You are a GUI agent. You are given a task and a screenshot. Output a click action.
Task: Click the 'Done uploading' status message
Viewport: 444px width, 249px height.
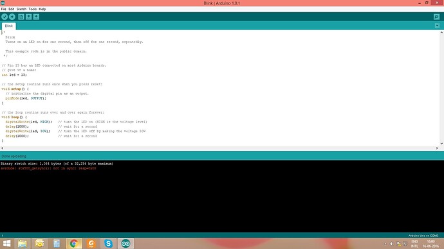tap(14, 156)
